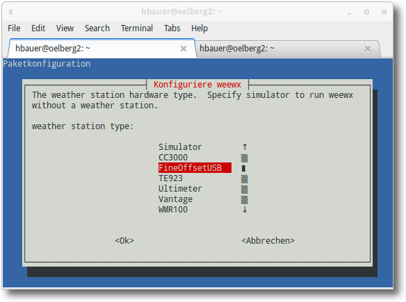Maximize the terminal window
The image size is (406, 302).
click(366, 12)
